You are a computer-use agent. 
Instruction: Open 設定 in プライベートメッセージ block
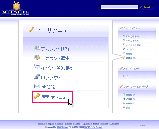pos(128,108)
